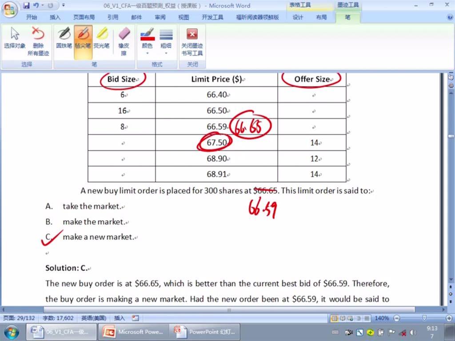Click answer option 'make the market.'
This screenshot has width=455, height=341.
(94, 222)
